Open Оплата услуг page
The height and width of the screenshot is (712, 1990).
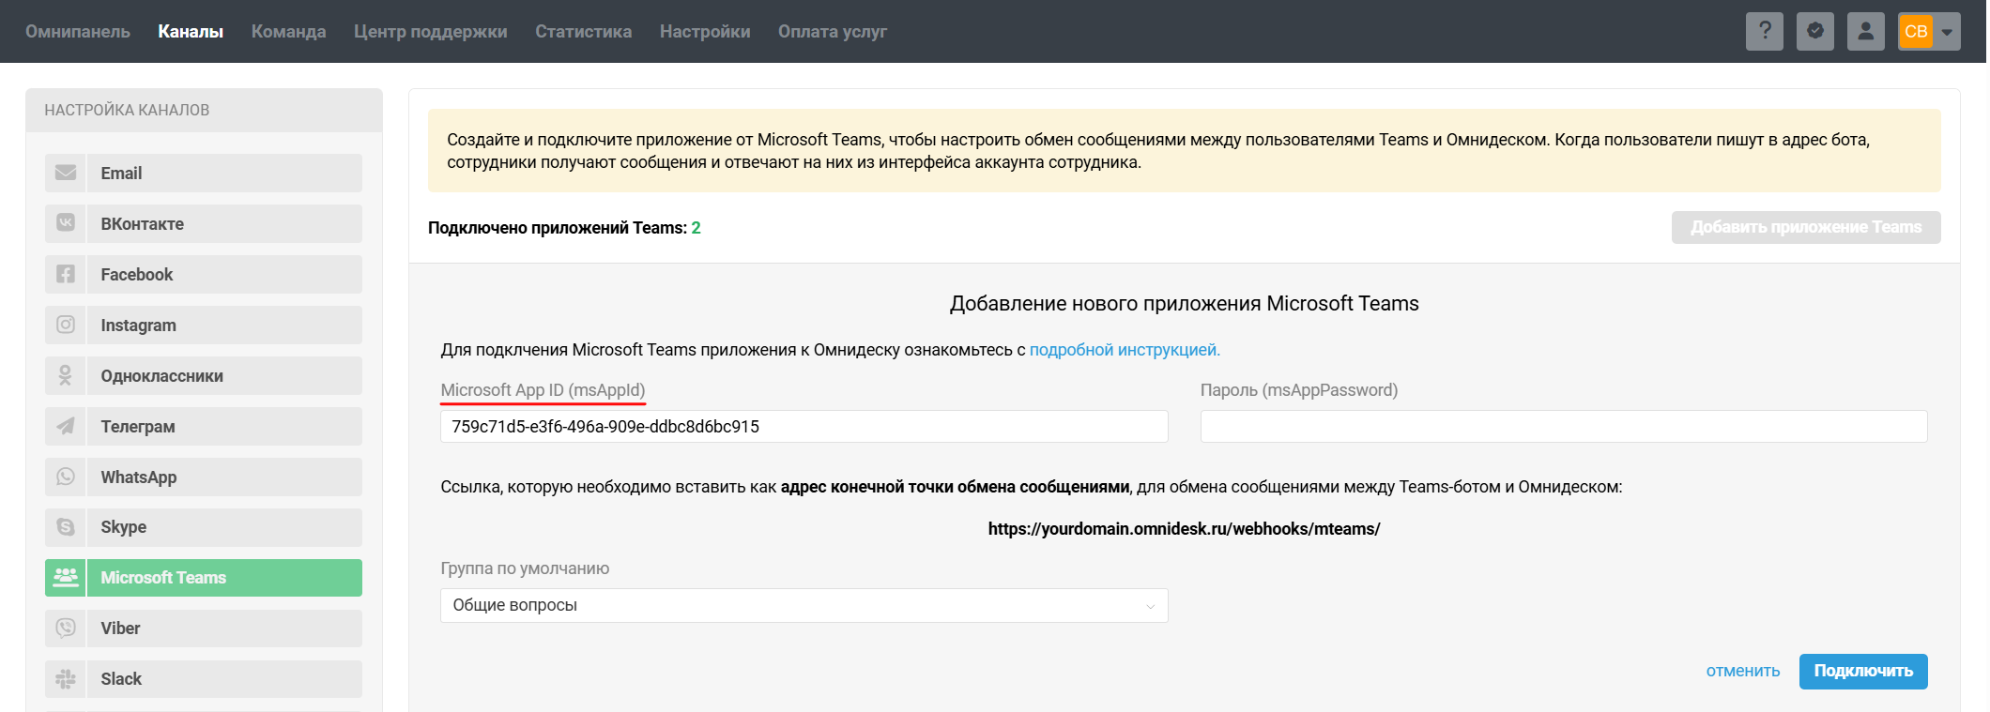pyautogui.click(x=833, y=31)
